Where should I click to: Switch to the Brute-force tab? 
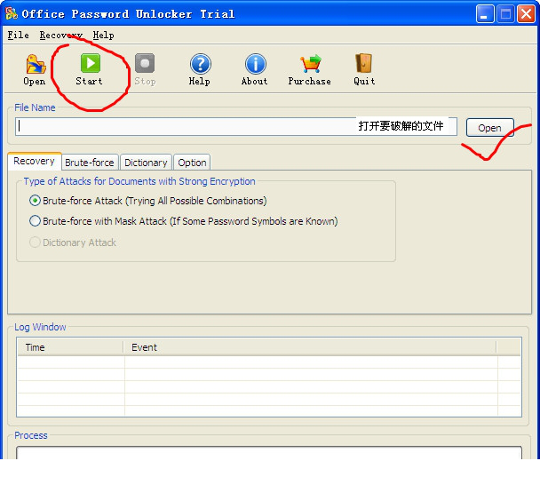point(90,163)
